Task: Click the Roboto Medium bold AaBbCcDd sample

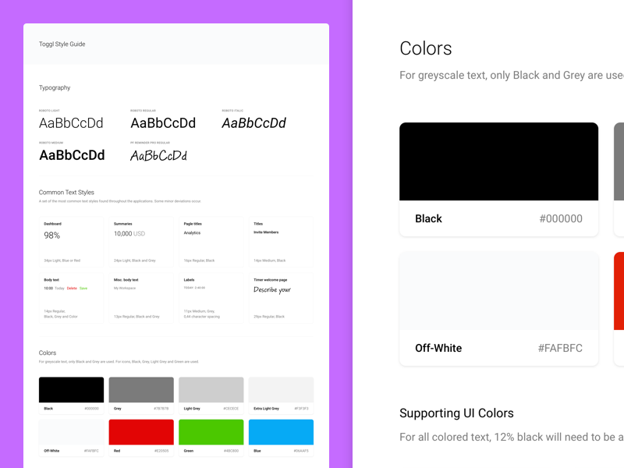Action: [x=72, y=155]
